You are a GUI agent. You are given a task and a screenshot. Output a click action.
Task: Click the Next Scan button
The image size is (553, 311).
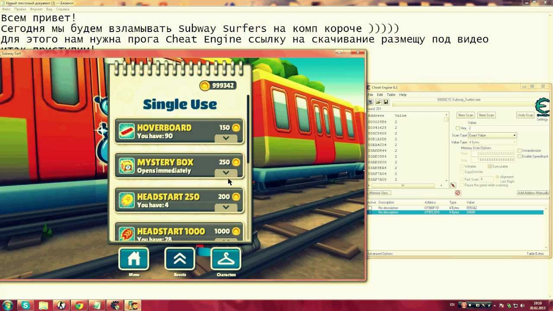[486, 115]
